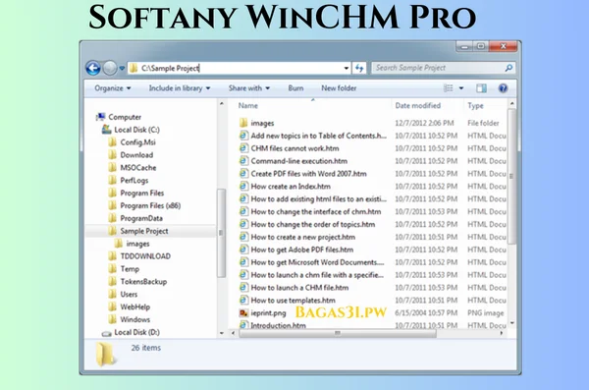Image resolution: width=589 pixels, height=390 pixels.
Task: Click the navigation pane vertical scrollbar thumb
Action: [x=221, y=233]
